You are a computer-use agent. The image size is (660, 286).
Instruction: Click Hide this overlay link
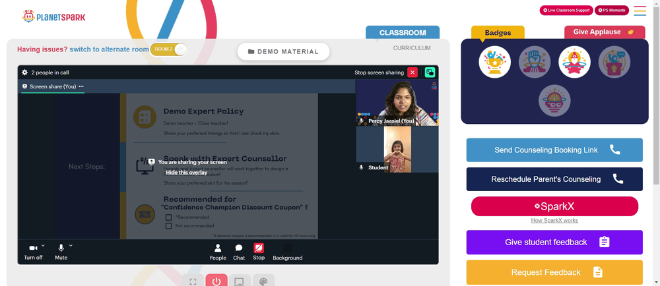187,173
